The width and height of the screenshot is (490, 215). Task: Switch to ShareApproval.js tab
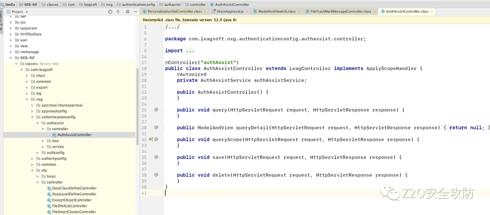point(230,11)
